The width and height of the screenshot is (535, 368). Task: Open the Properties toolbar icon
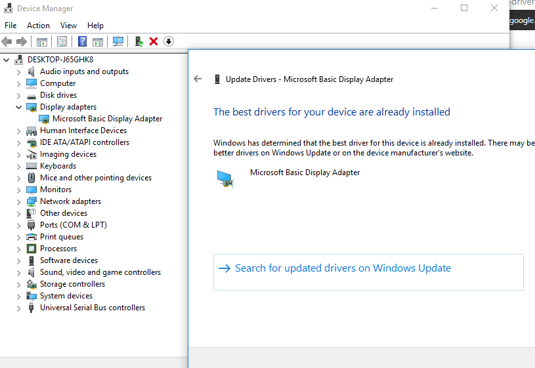(62, 41)
